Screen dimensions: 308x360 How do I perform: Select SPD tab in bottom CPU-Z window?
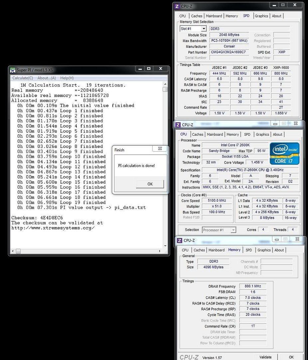click(249, 250)
